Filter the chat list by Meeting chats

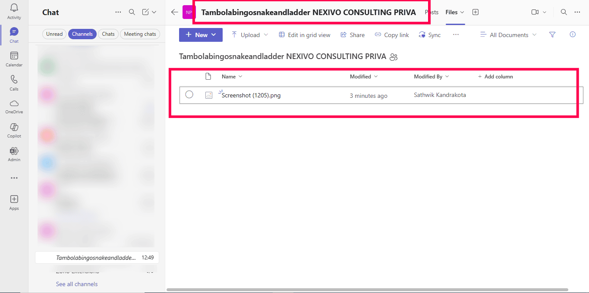pos(140,34)
